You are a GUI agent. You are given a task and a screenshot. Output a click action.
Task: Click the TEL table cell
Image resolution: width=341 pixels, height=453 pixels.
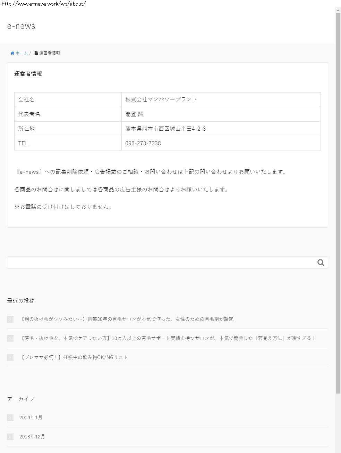pyautogui.click(x=68, y=143)
